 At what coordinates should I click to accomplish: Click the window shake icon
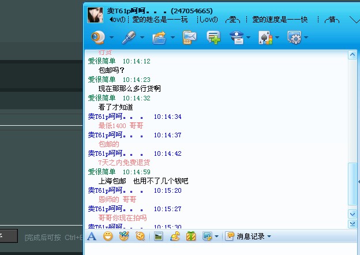click(x=140, y=236)
